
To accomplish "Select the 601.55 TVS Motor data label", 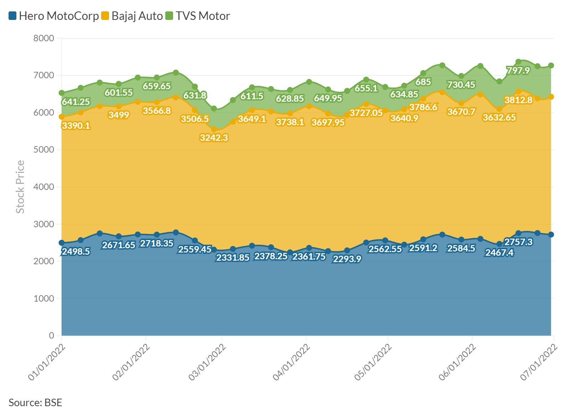I will click(x=119, y=93).
